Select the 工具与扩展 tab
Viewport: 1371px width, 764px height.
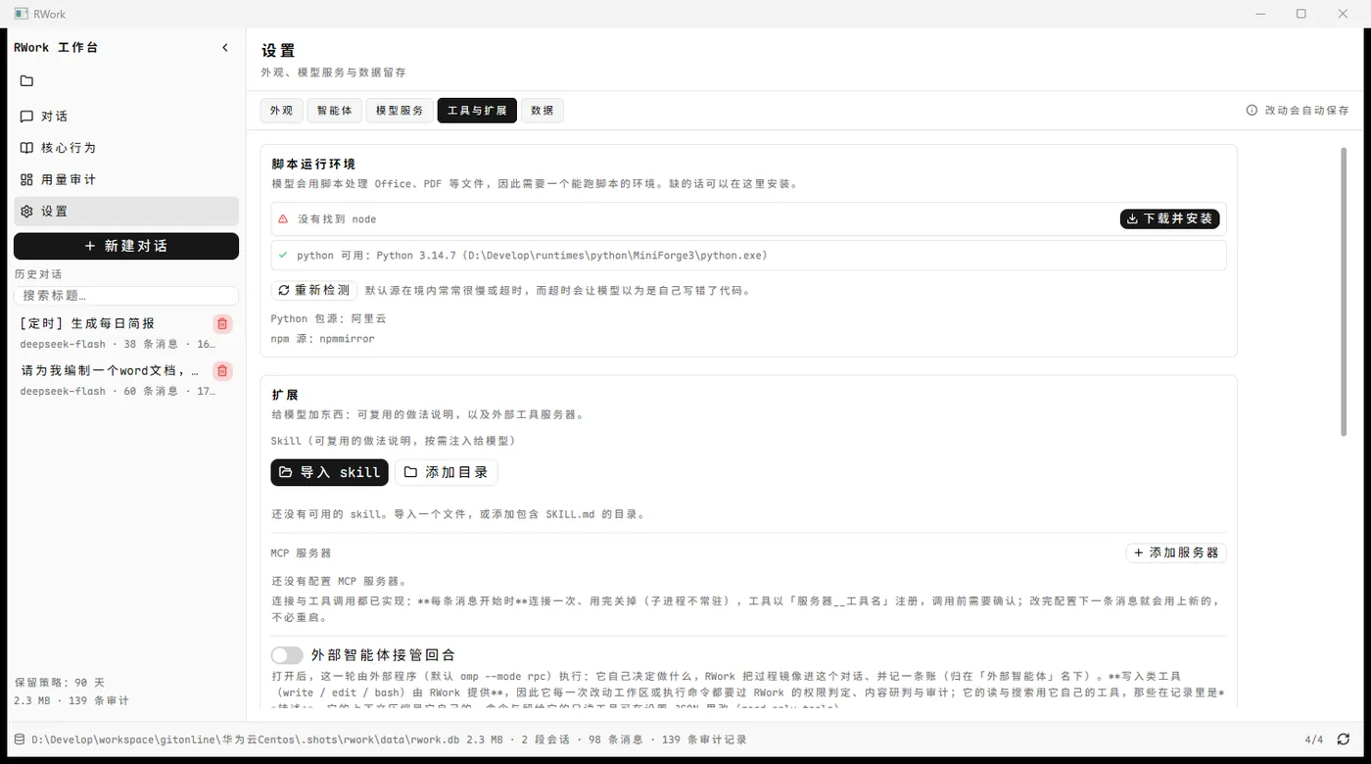(x=477, y=111)
